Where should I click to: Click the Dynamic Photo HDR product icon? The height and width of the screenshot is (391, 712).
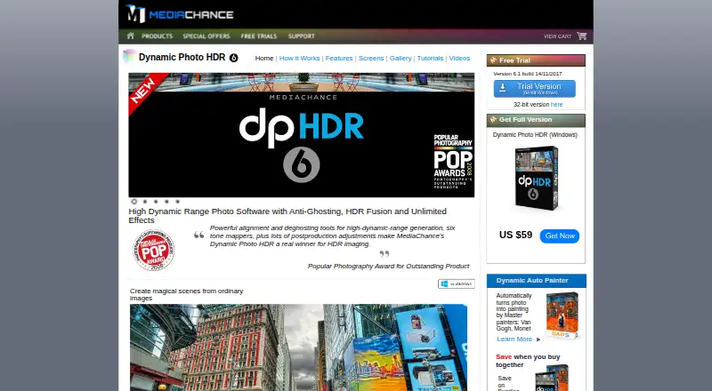click(x=129, y=57)
